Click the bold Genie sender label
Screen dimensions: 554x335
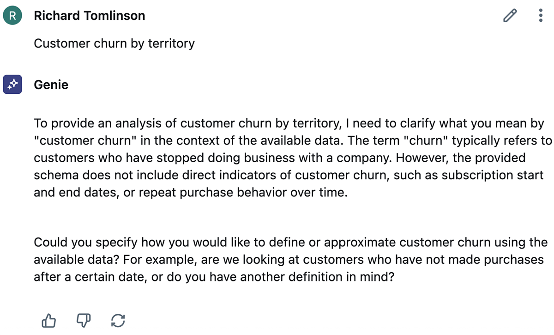51,85
